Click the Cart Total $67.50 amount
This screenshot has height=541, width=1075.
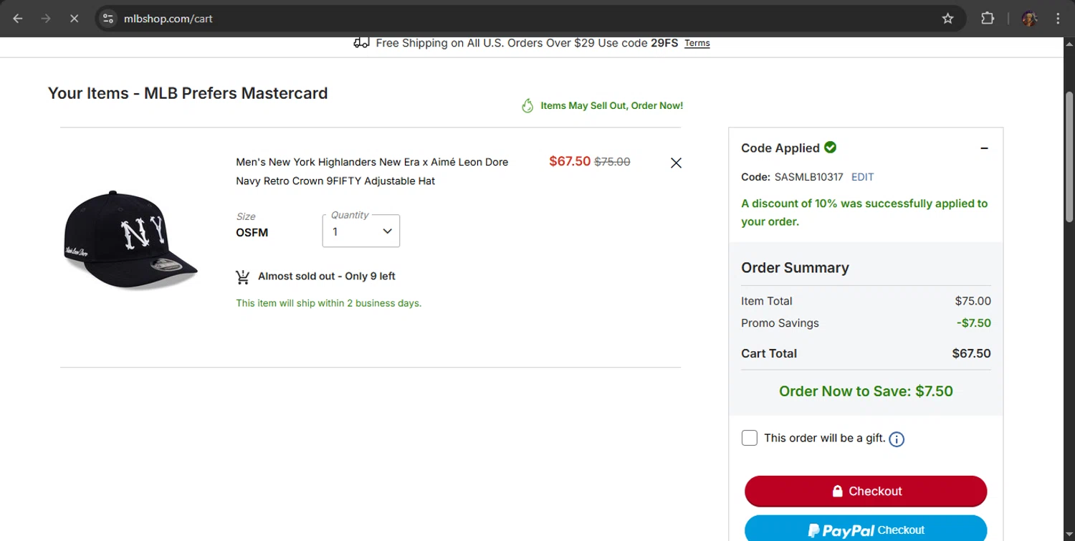pyautogui.click(x=971, y=353)
